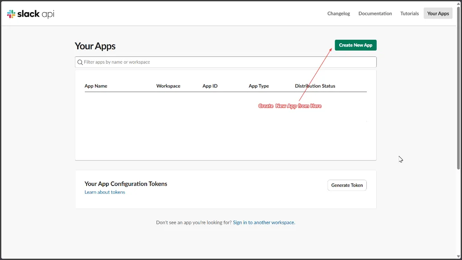Image resolution: width=462 pixels, height=260 pixels.
Task: Follow the Sign in to another workspace link
Action: (263, 223)
